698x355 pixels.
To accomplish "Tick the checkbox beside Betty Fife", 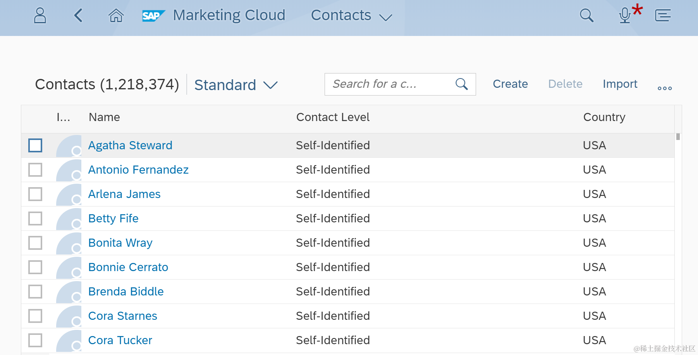I will [35, 218].
